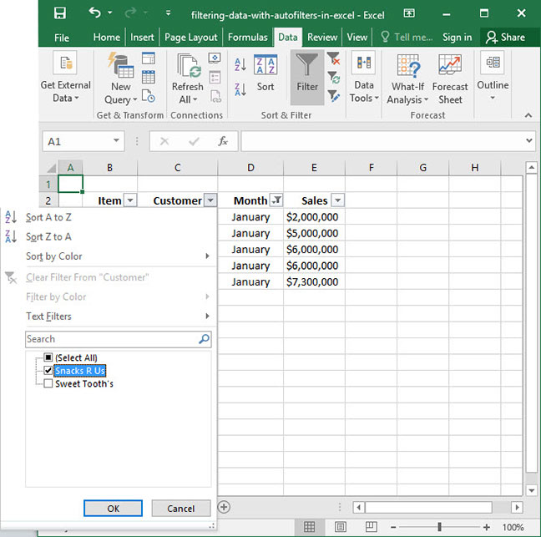Switch to Normal view in status bar
Screen dimensions: 541x537
click(309, 527)
